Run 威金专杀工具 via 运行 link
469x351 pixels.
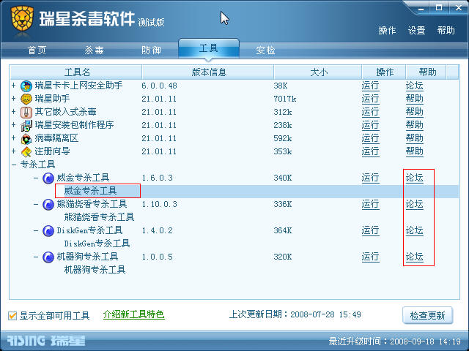(x=370, y=178)
